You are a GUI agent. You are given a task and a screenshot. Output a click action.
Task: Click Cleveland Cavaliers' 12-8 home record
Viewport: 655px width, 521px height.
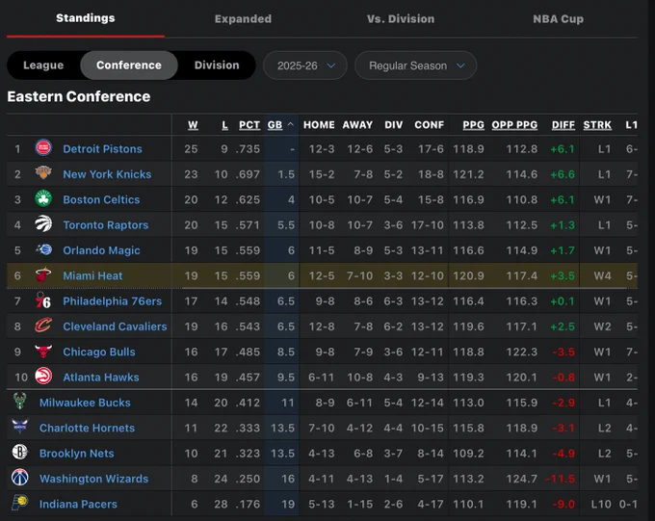coord(322,326)
